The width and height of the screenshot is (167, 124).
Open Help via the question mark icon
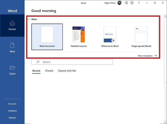pos(139,3)
